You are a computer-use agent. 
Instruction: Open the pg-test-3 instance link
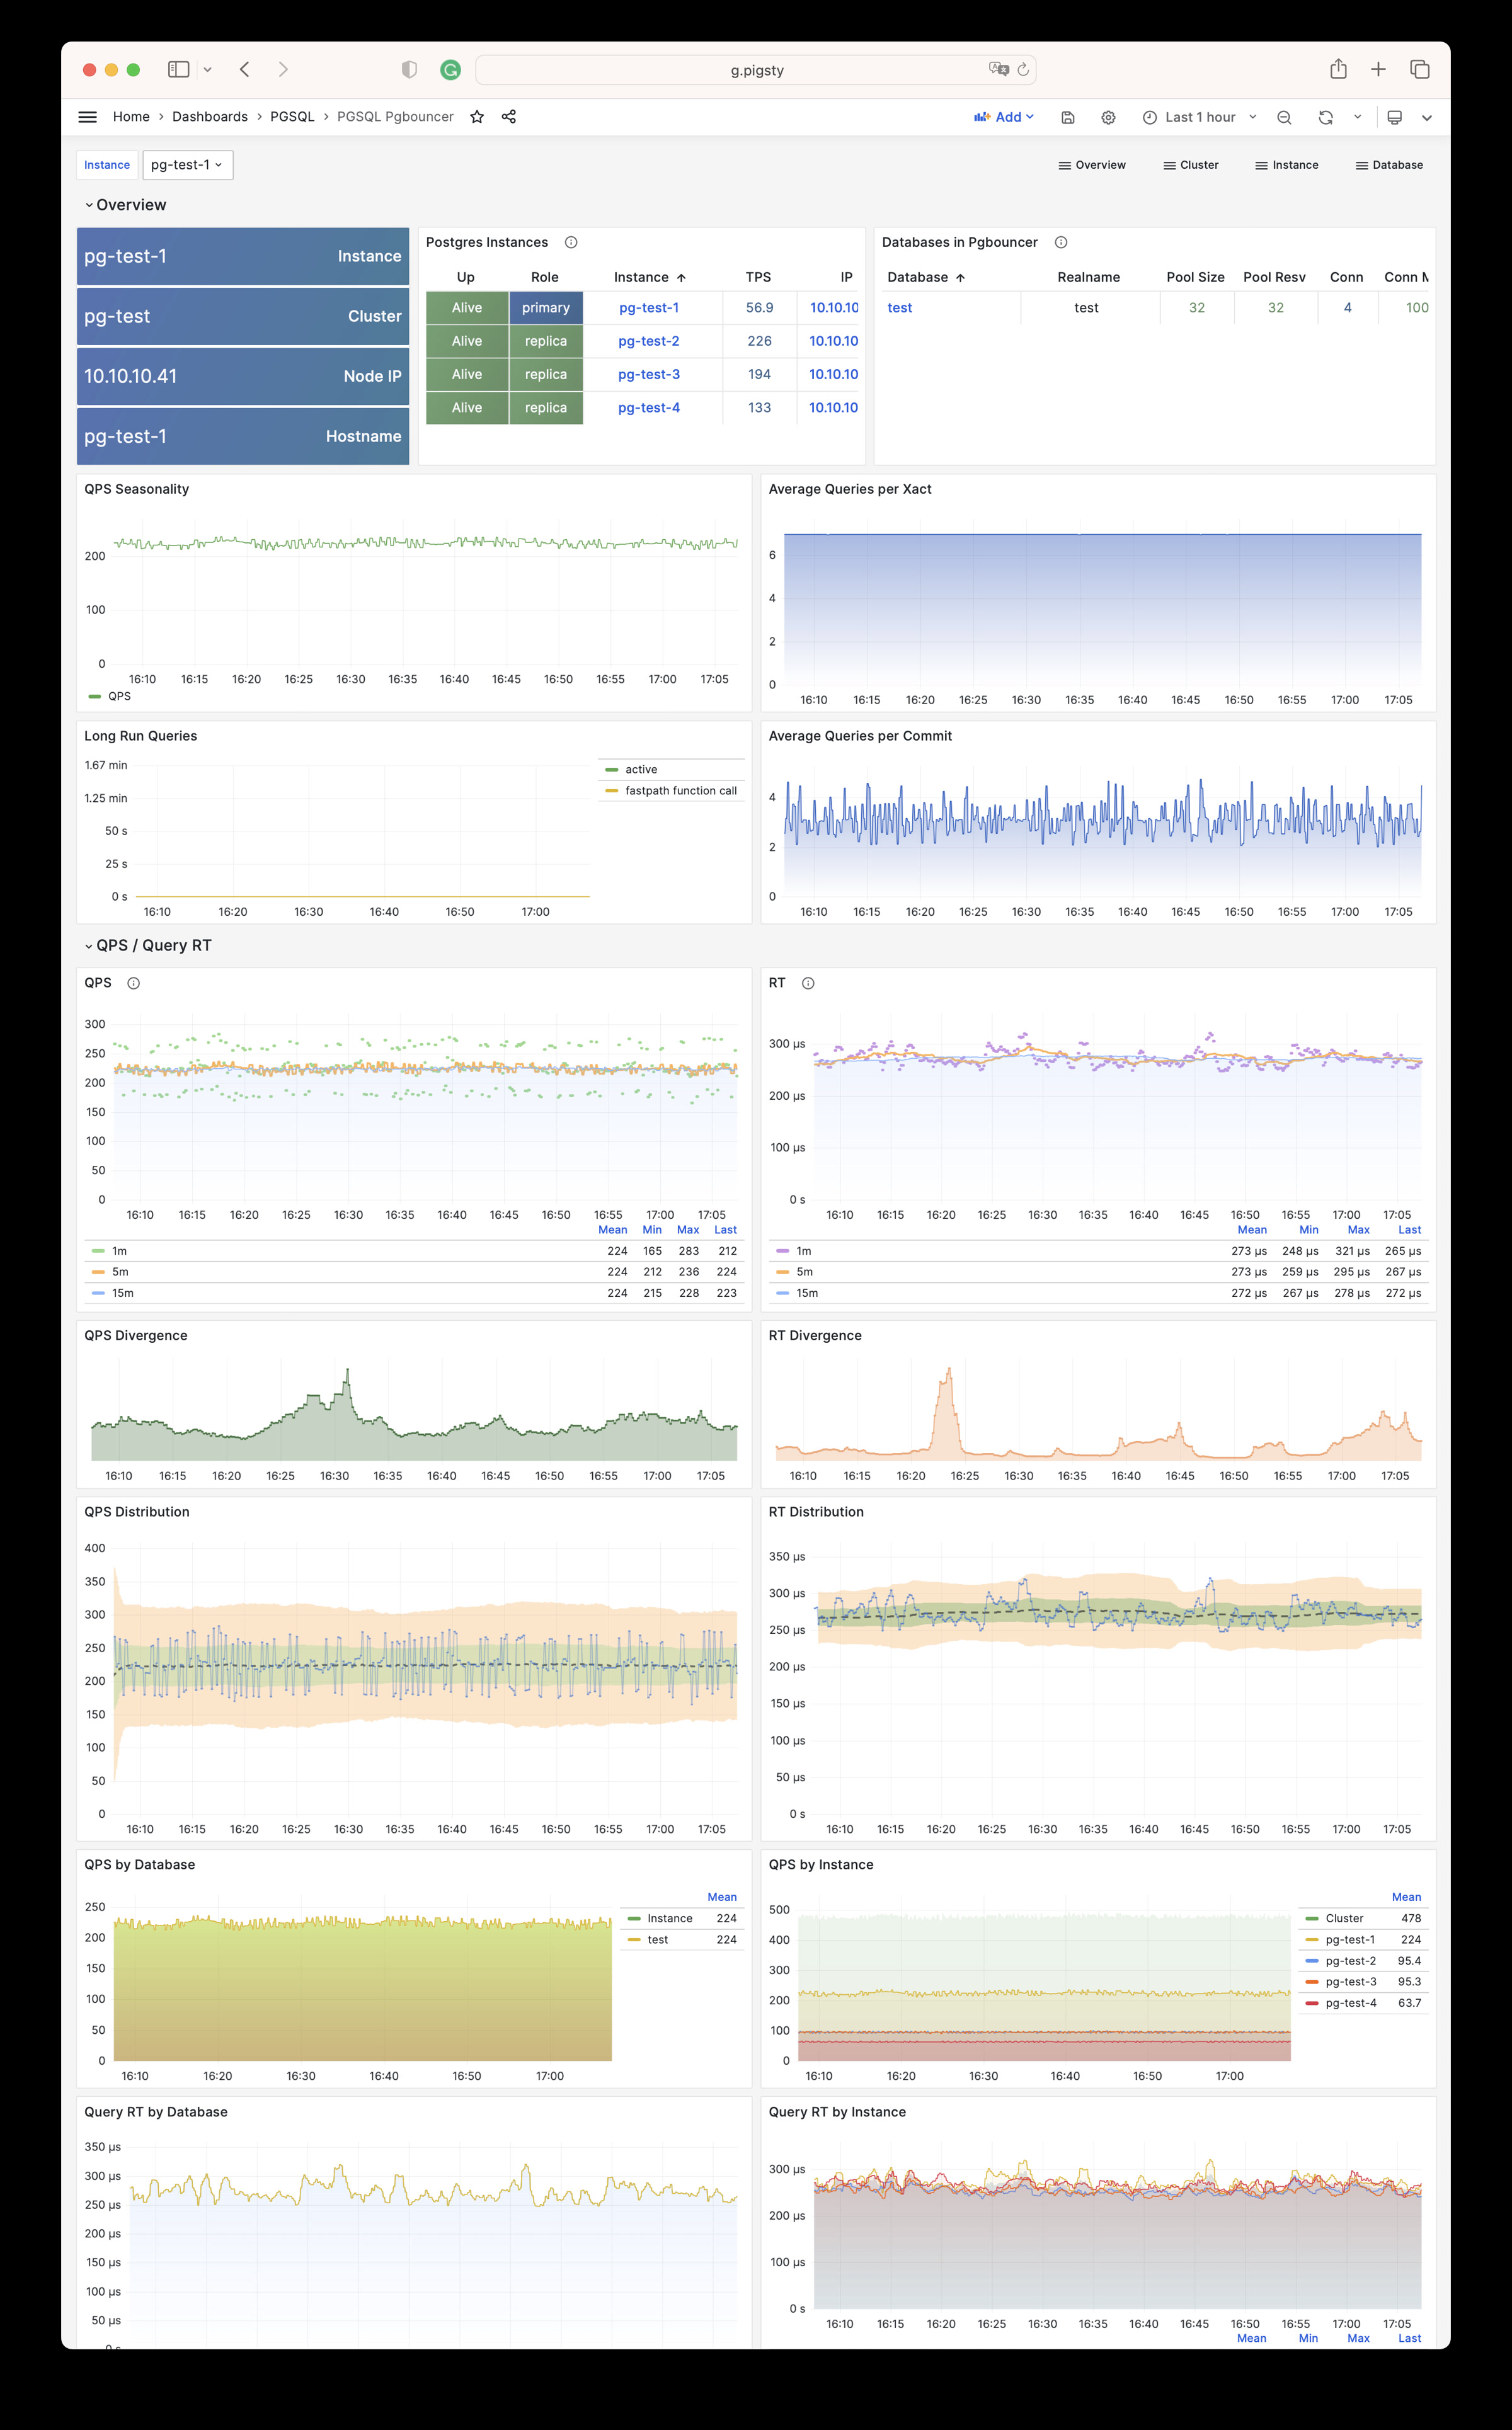pyautogui.click(x=649, y=375)
